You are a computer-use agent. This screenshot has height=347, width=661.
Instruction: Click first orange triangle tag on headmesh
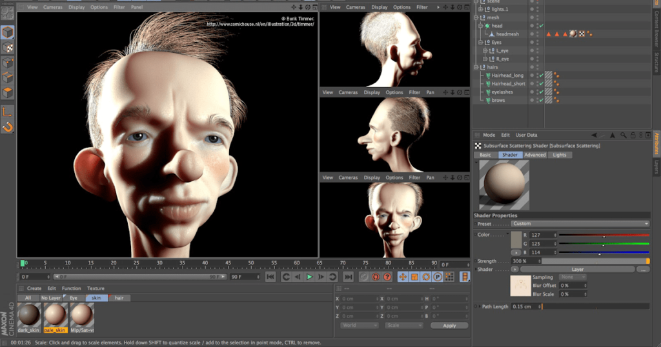[549, 34]
